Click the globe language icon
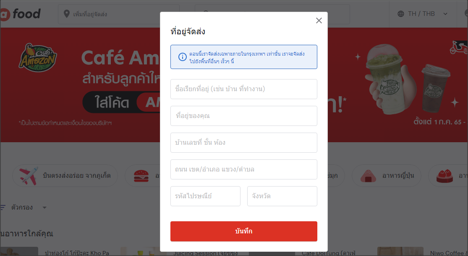This screenshot has height=256, width=468. tap(401, 14)
